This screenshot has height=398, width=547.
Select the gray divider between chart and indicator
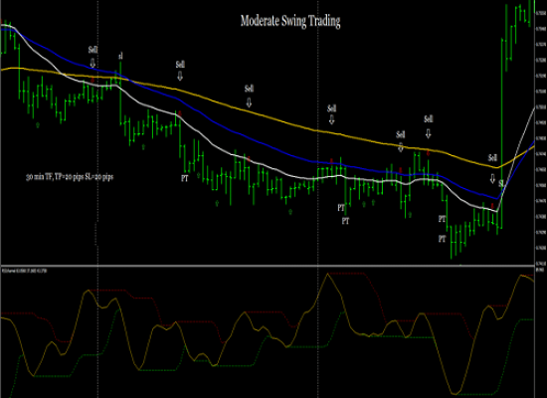coord(268,266)
